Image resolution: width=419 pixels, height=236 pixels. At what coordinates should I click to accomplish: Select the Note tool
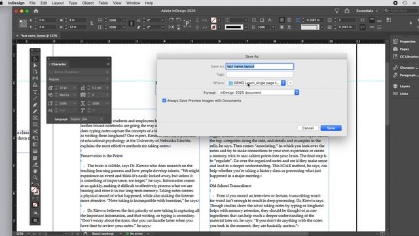[35, 158]
